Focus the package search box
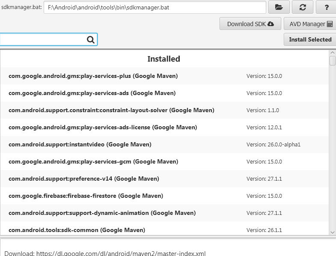The image size is (336, 256). [43, 40]
